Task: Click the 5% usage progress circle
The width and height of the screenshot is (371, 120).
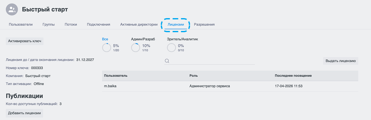Action: point(106,48)
